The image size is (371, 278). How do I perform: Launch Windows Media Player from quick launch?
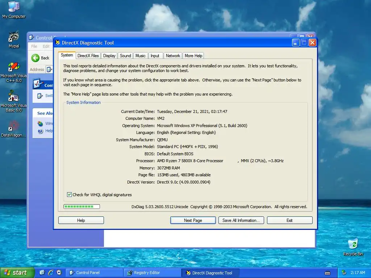coord(59,273)
